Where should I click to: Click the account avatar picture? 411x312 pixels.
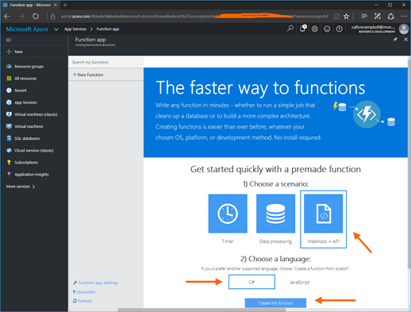(404, 29)
